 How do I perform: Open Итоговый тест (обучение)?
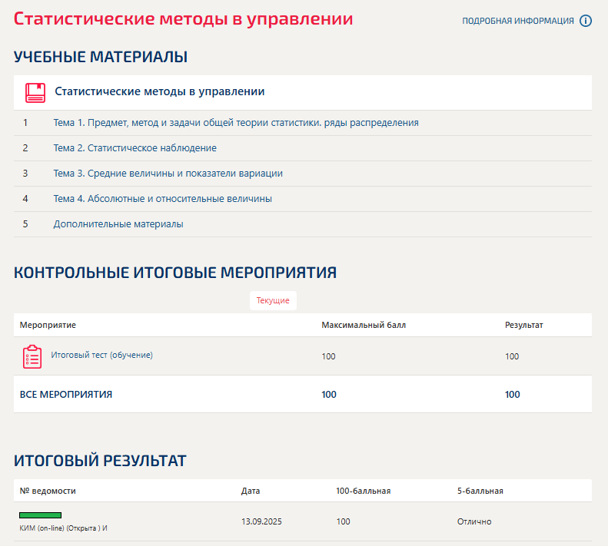click(x=102, y=355)
